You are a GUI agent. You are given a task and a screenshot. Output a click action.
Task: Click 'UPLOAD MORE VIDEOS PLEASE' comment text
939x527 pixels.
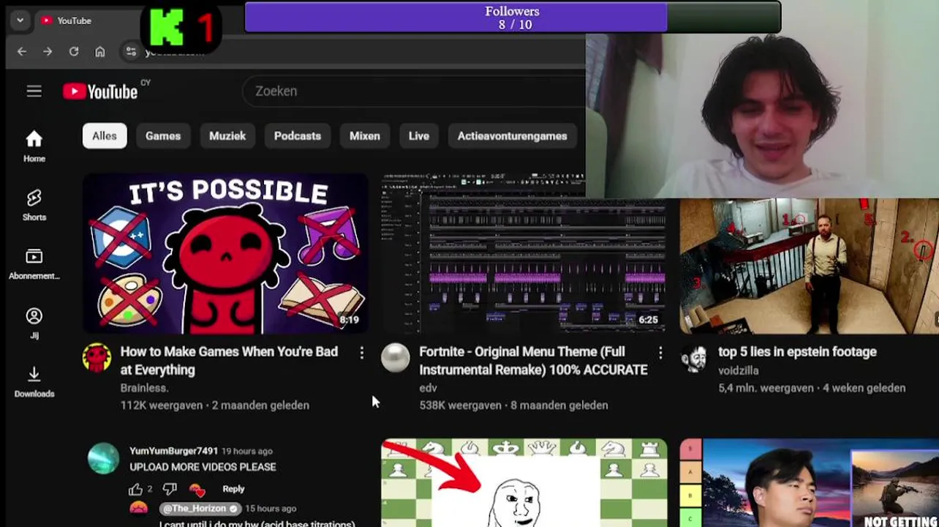[203, 467]
